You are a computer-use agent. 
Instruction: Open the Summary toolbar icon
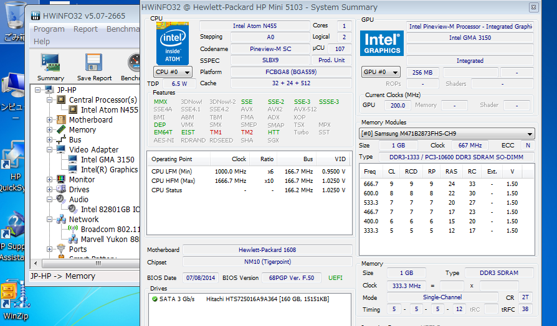(x=50, y=63)
